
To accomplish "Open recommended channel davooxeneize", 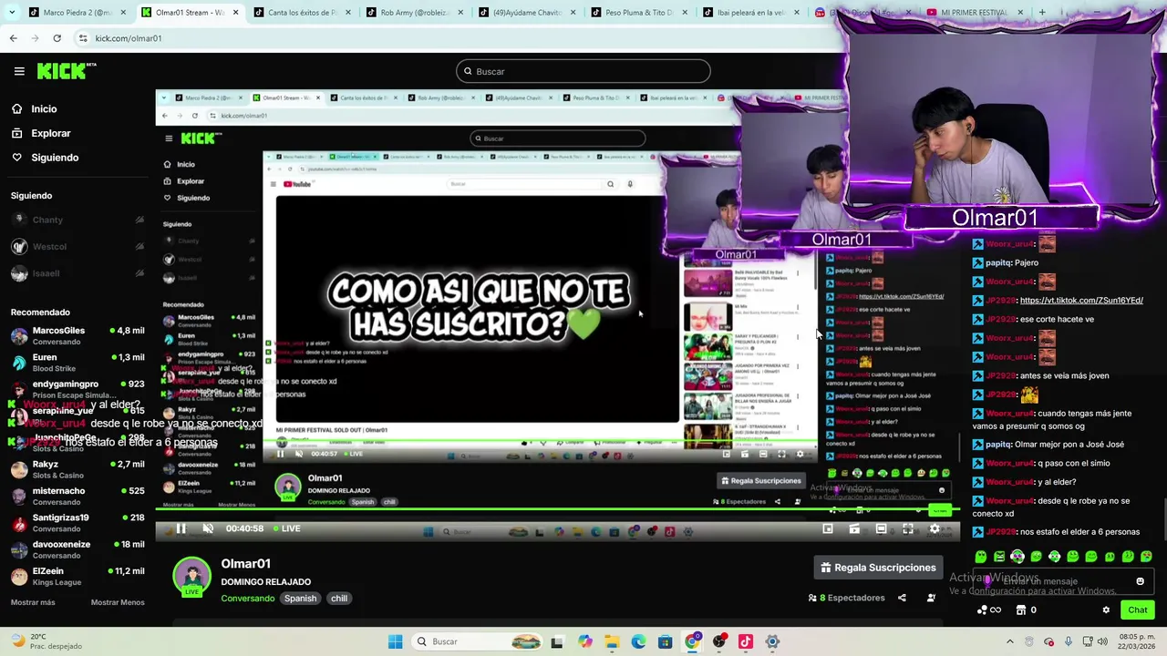I will pos(77,549).
